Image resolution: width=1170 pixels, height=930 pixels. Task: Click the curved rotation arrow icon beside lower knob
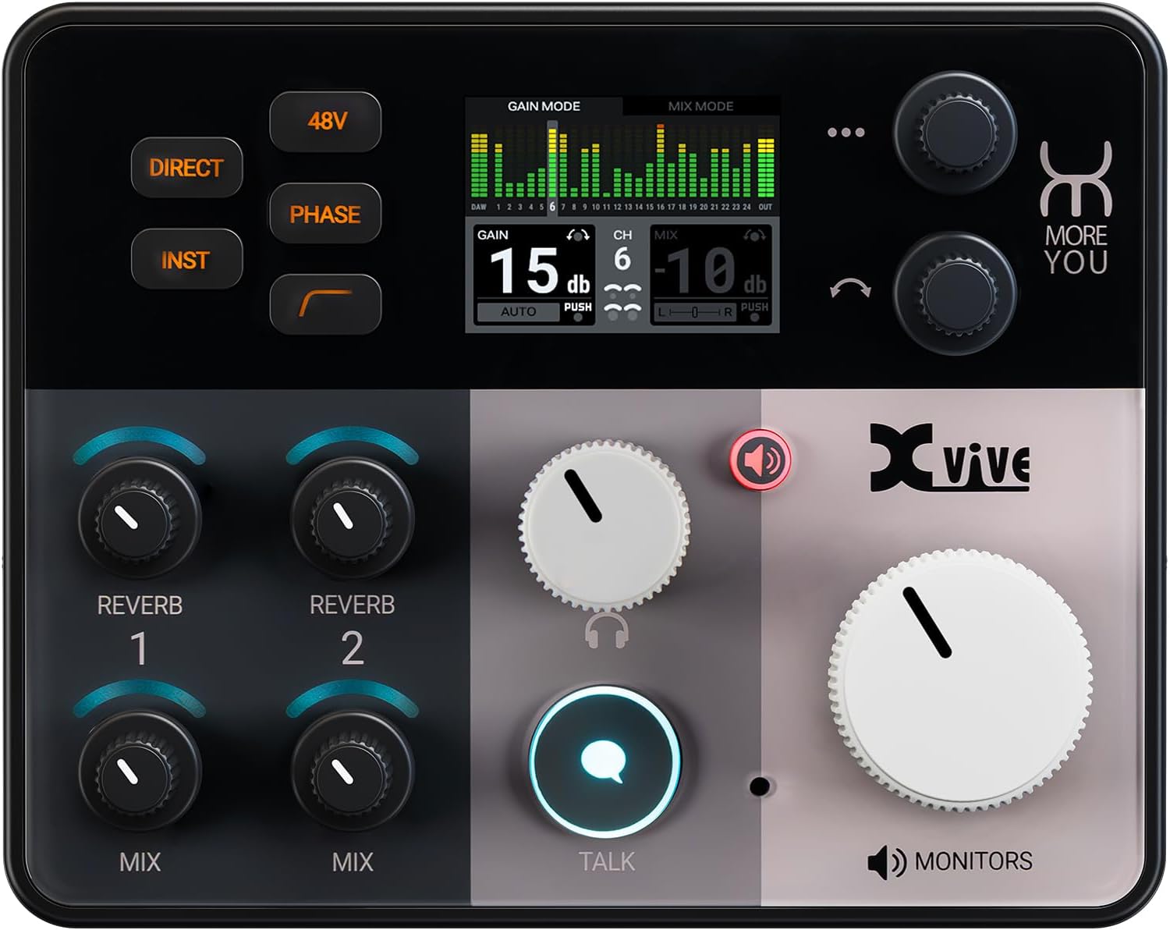pyautogui.click(x=852, y=289)
